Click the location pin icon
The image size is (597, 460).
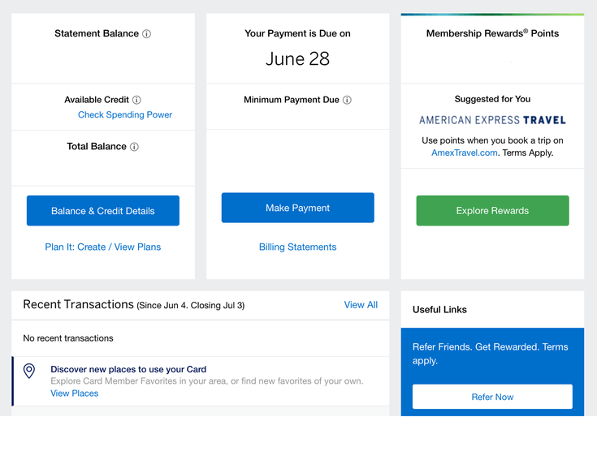click(x=29, y=371)
